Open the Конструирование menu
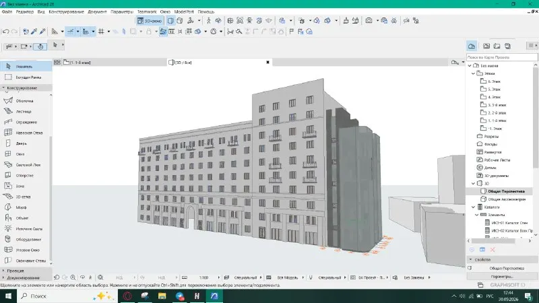The width and height of the screenshot is (539, 303). tap(66, 11)
